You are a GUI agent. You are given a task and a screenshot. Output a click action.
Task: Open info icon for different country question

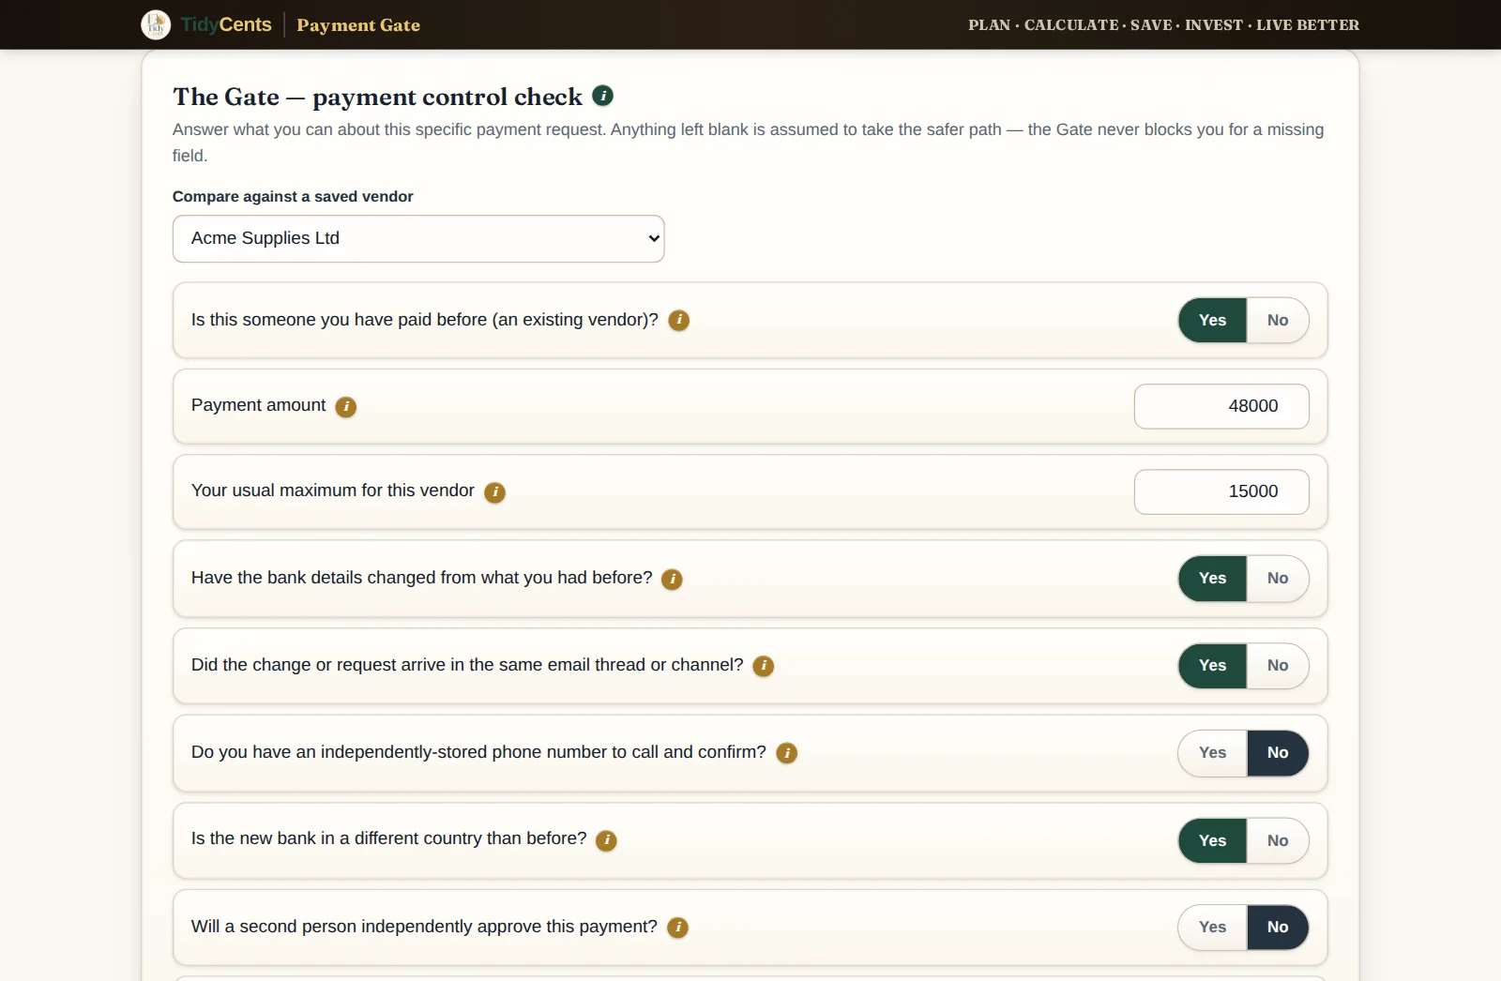[607, 840]
